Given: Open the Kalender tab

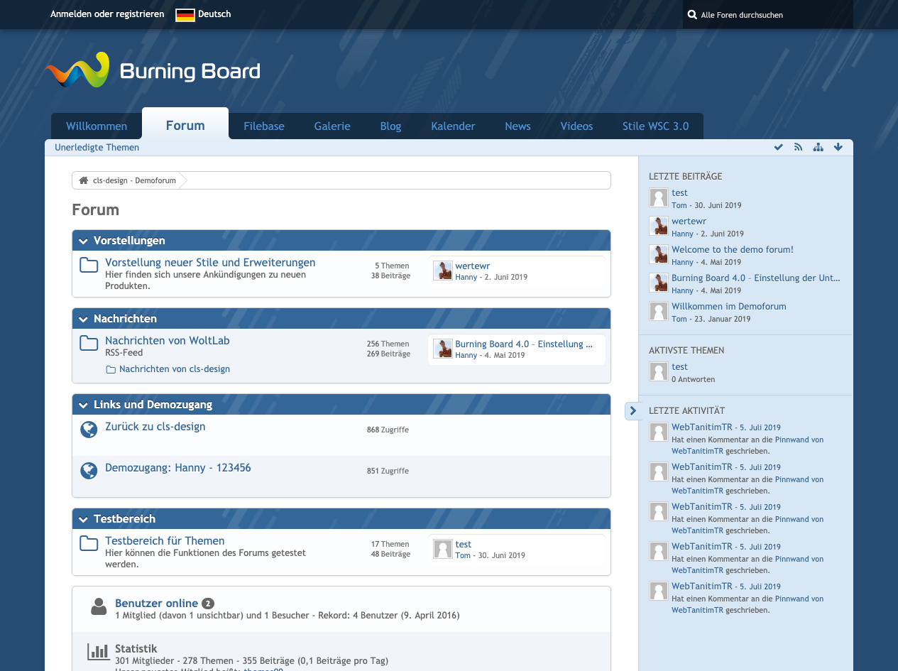Looking at the screenshot, I should click(453, 126).
